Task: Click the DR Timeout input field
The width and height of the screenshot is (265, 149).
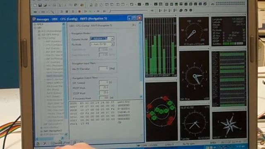Action: (104, 83)
